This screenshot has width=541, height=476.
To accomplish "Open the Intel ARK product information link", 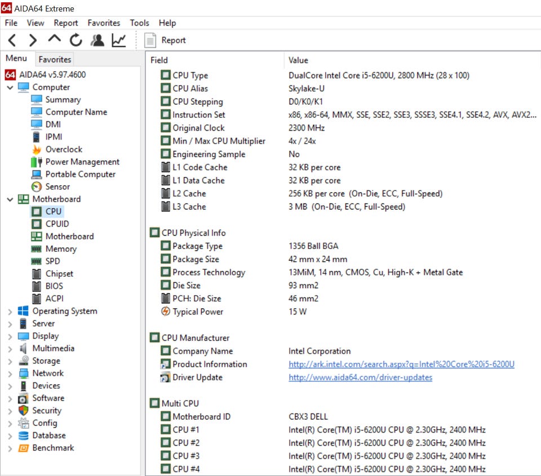I will click(x=401, y=364).
